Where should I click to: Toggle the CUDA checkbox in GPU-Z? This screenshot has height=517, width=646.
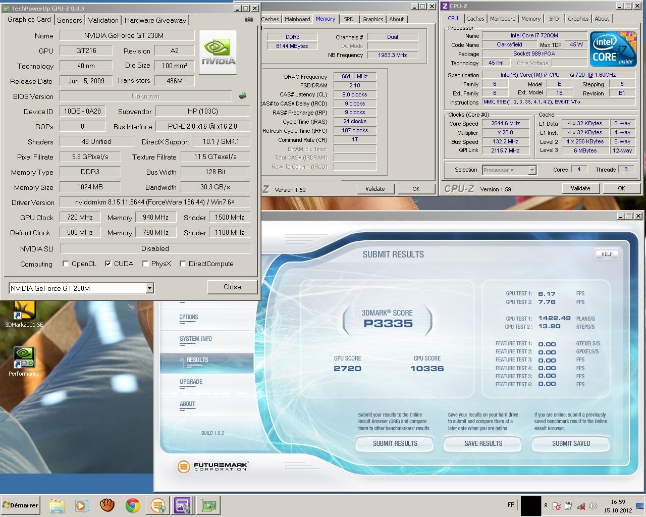tap(108, 264)
